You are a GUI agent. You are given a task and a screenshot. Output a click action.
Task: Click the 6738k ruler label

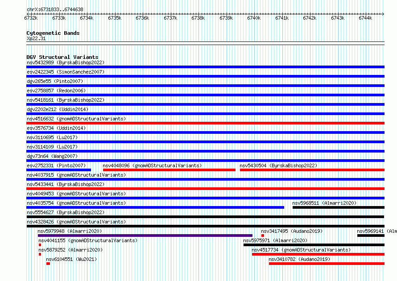point(198,18)
